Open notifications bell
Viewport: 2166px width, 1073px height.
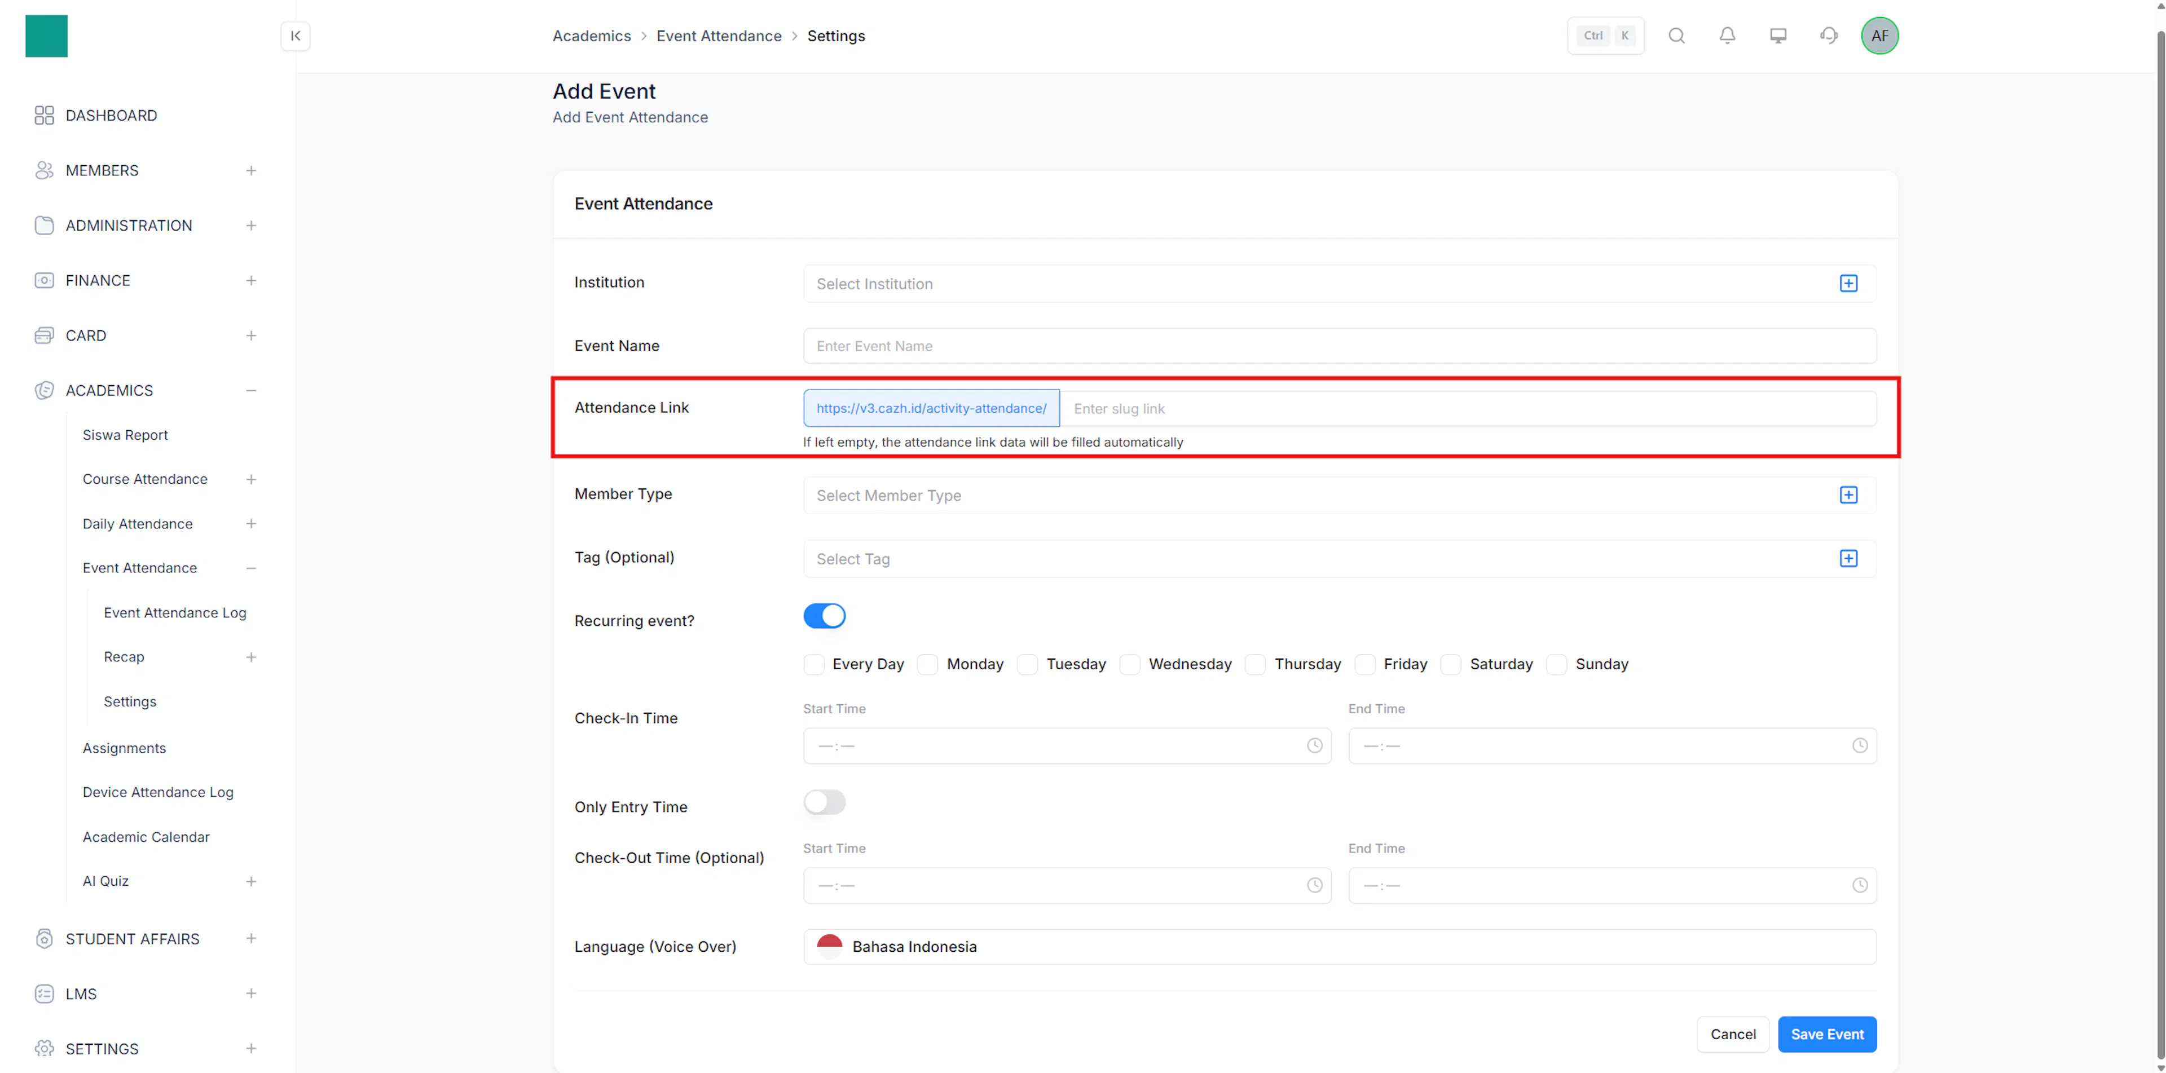1727,36
